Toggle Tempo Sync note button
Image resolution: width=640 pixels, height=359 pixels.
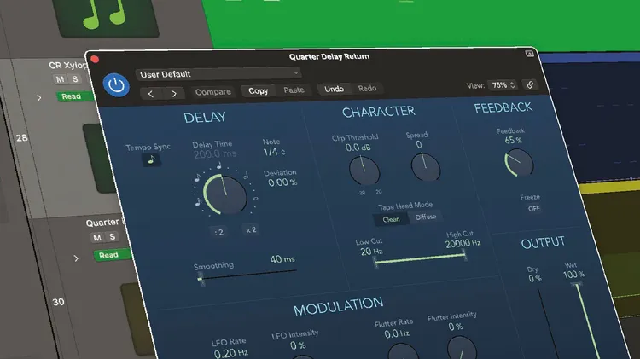pos(151,159)
